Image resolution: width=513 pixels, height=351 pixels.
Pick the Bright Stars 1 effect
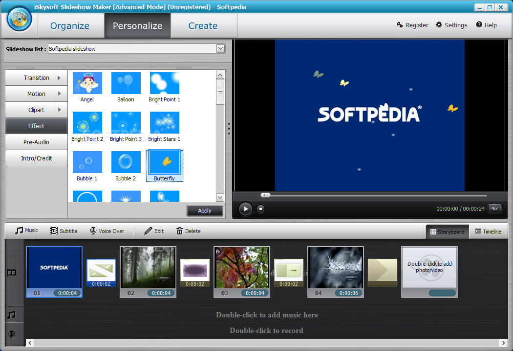click(164, 123)
